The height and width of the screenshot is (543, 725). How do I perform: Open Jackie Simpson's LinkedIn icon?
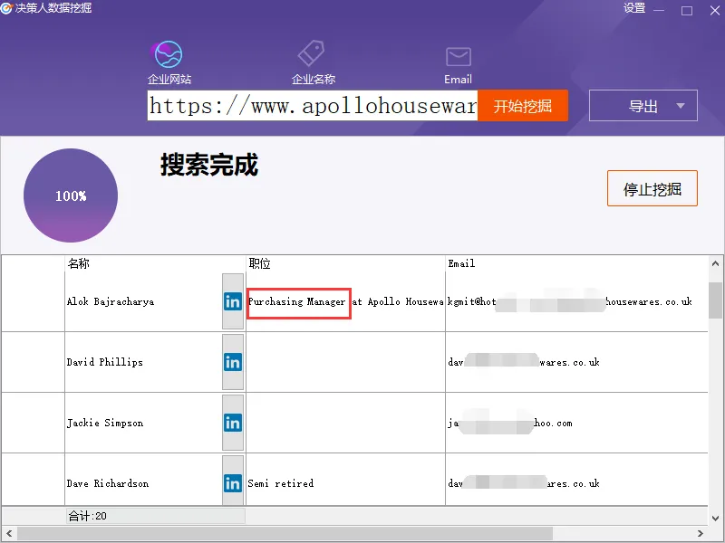tap(233, 423)
